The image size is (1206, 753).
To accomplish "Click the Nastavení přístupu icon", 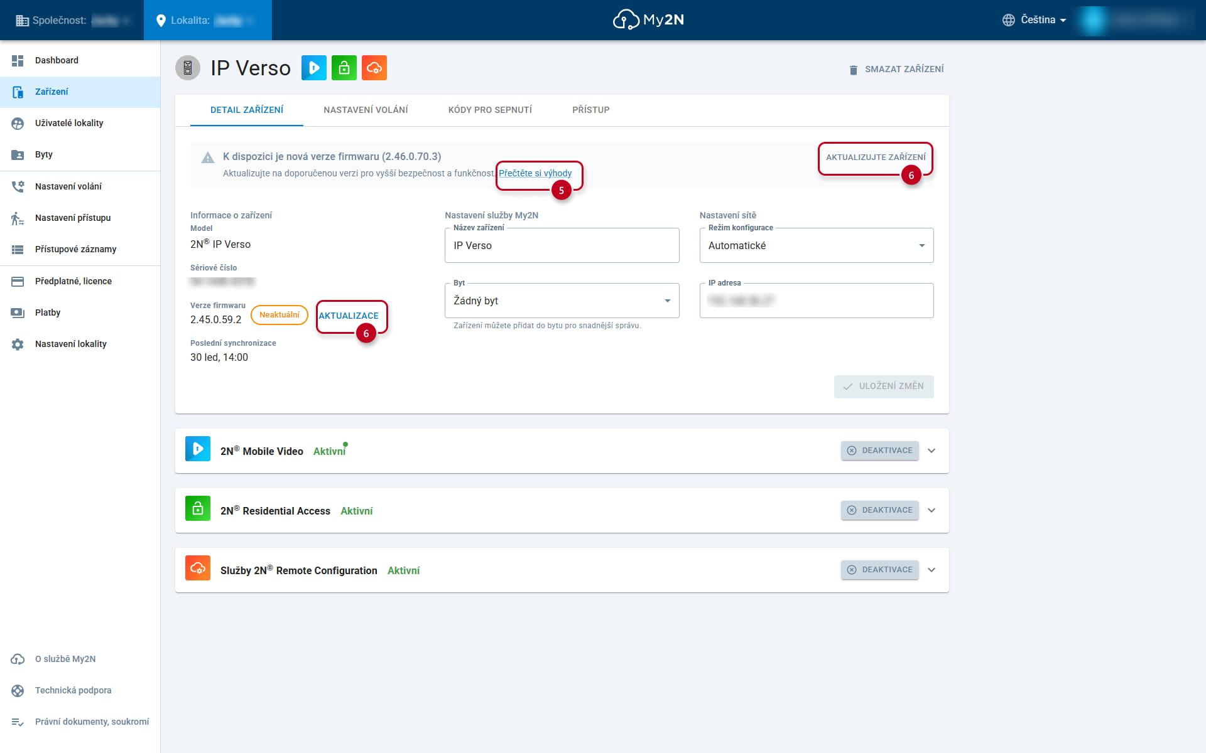I will (18, 218).
